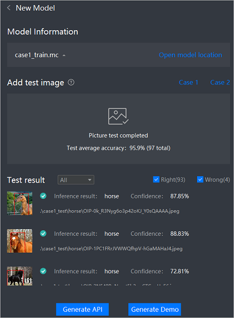Click the help icon next to Add test image
The width and height of the screenshot is (234, 318).
pos(71,83)
